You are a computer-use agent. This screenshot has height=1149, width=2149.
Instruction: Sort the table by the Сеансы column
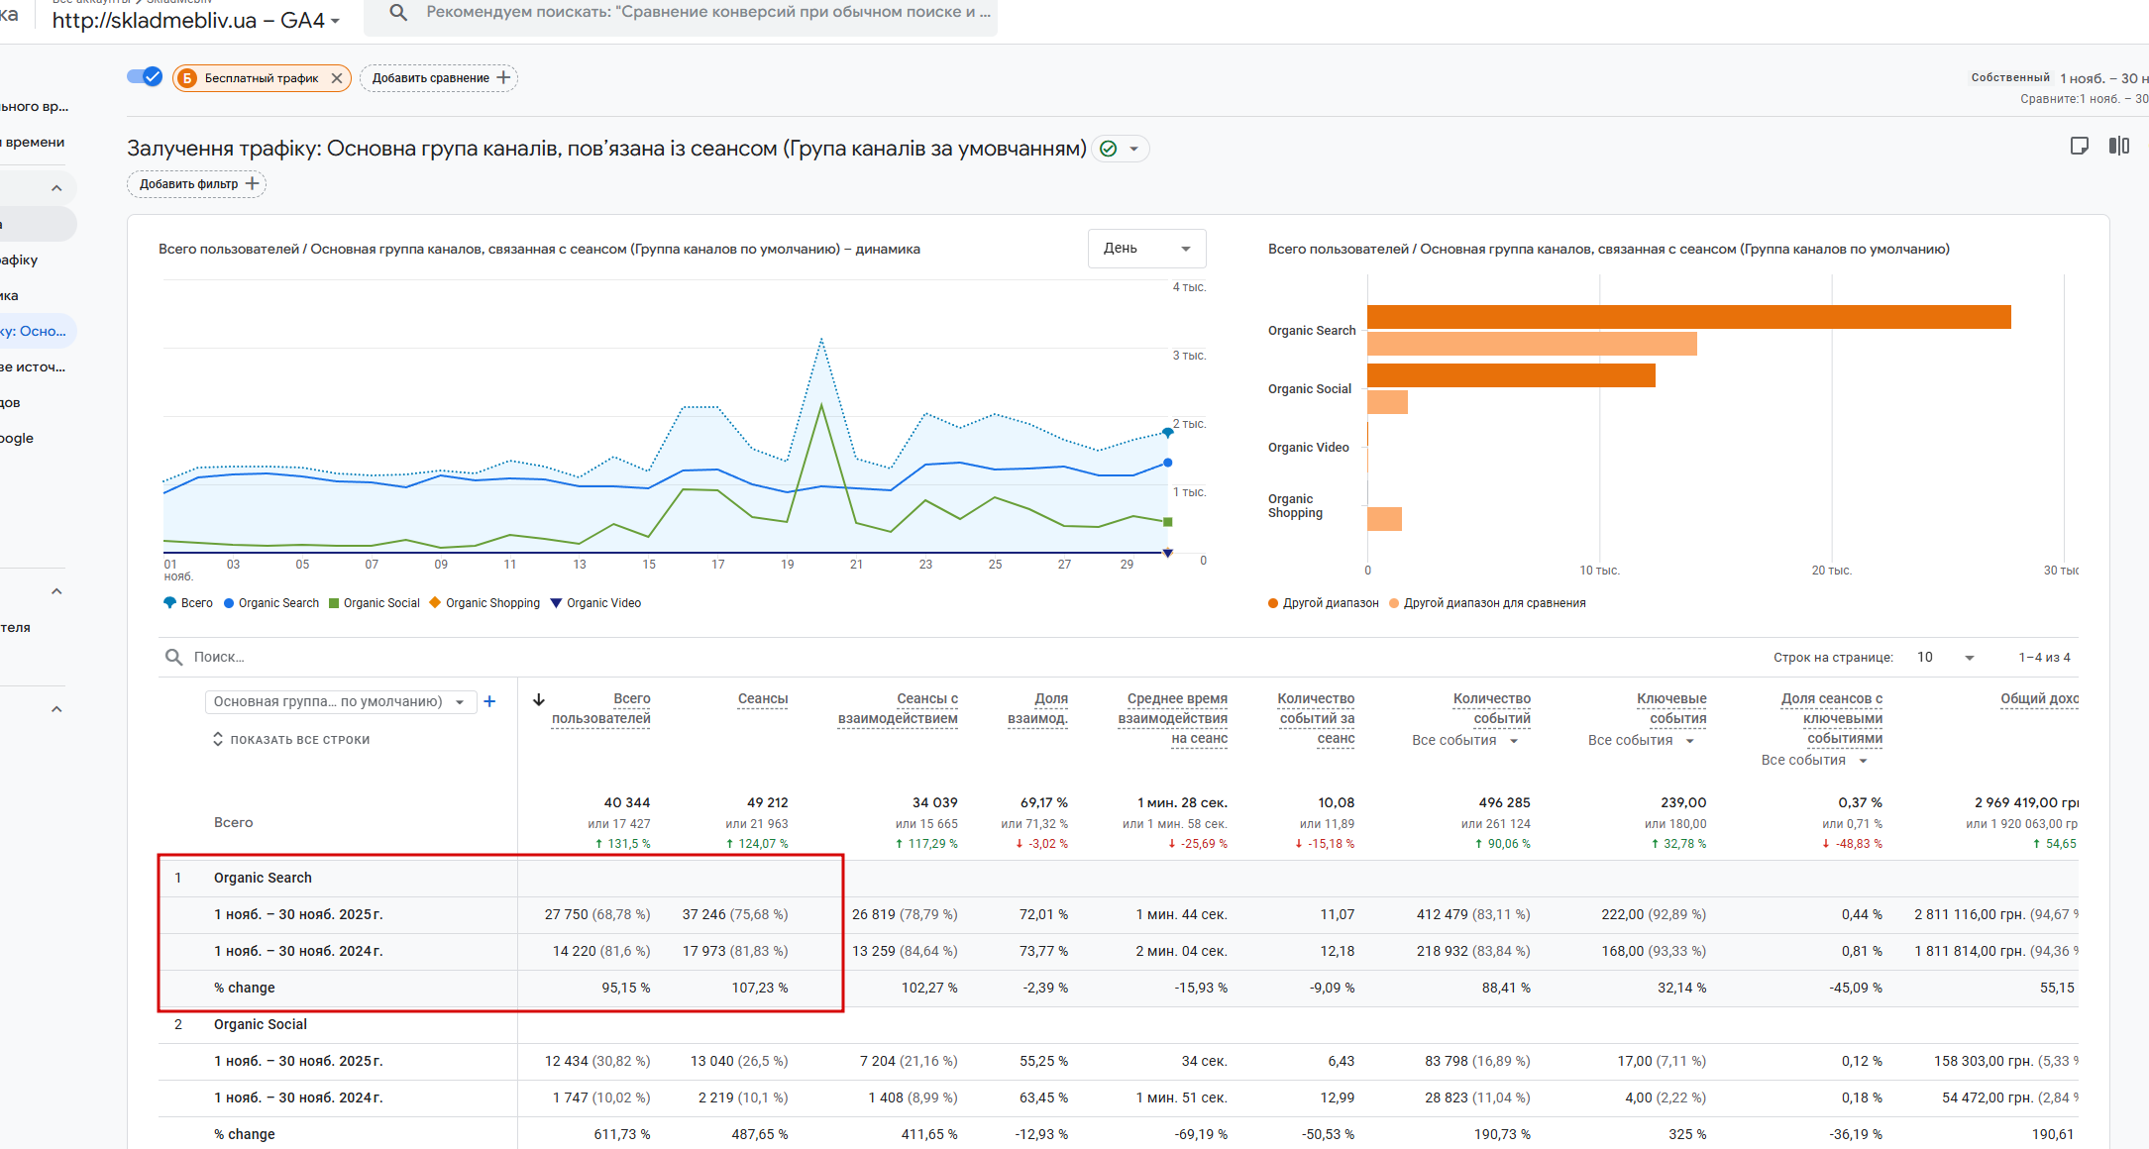(762, 699)
